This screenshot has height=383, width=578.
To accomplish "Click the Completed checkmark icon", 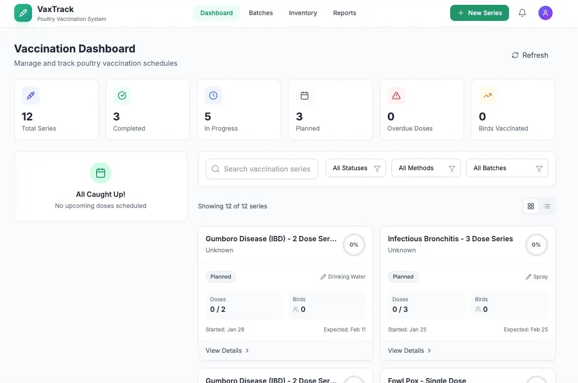I will tap(122, 96).
